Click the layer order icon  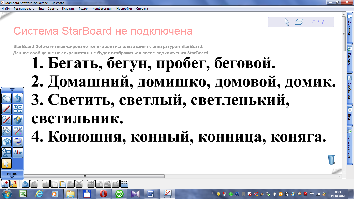tap(108, 184)
